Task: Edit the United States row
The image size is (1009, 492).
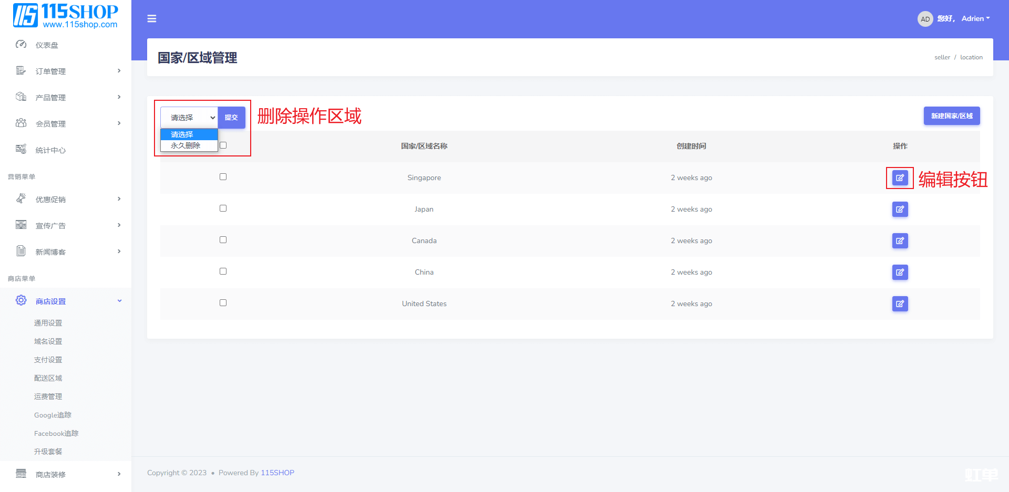Action: click(x=900, y=303)
